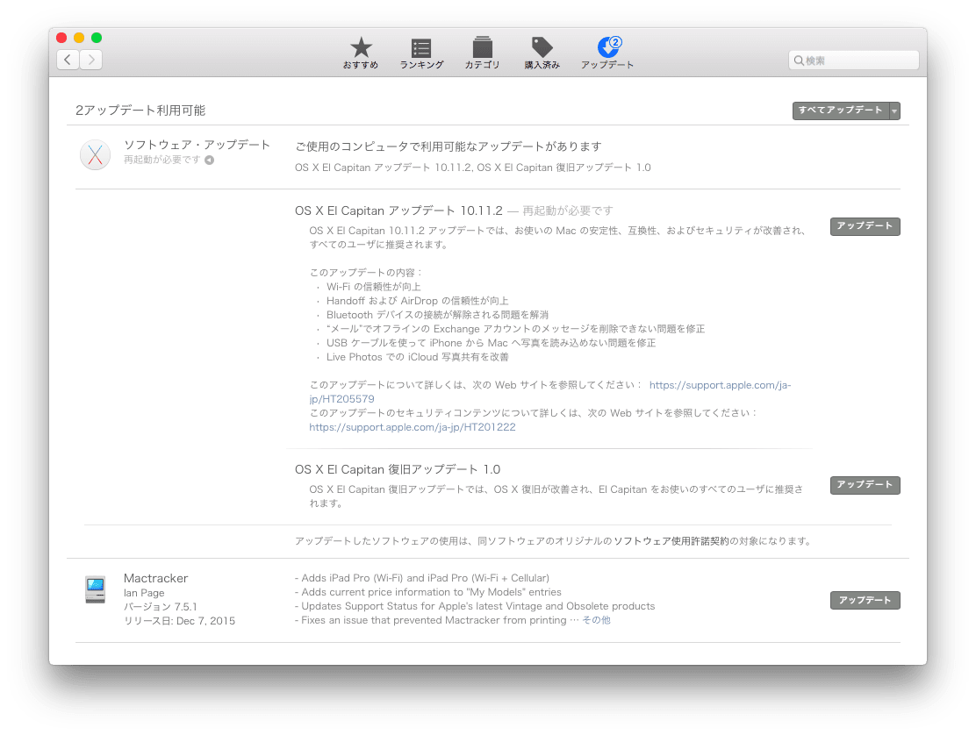Open the HT201222 security support link
976x735 pixels.
412,427
